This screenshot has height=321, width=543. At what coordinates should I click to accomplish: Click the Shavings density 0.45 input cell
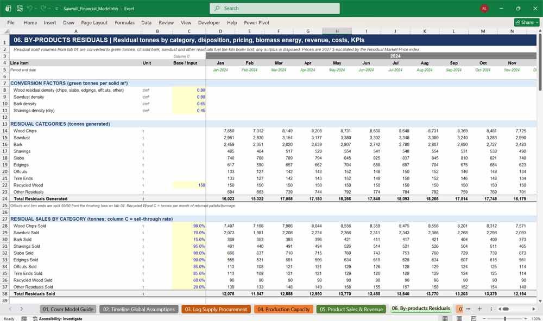[x=189, y=111]
